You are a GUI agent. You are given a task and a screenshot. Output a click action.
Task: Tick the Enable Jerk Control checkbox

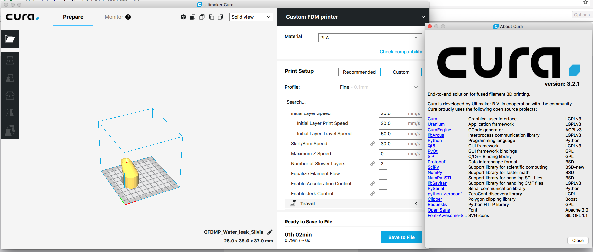tap(383, 194)
